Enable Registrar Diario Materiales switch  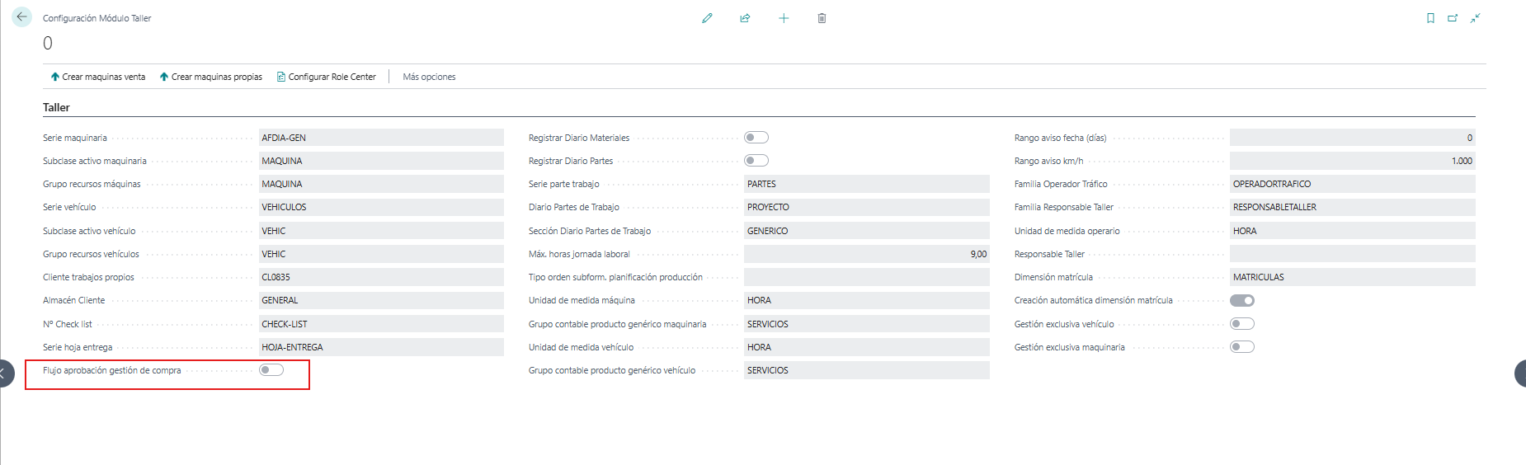click(756, 138)
